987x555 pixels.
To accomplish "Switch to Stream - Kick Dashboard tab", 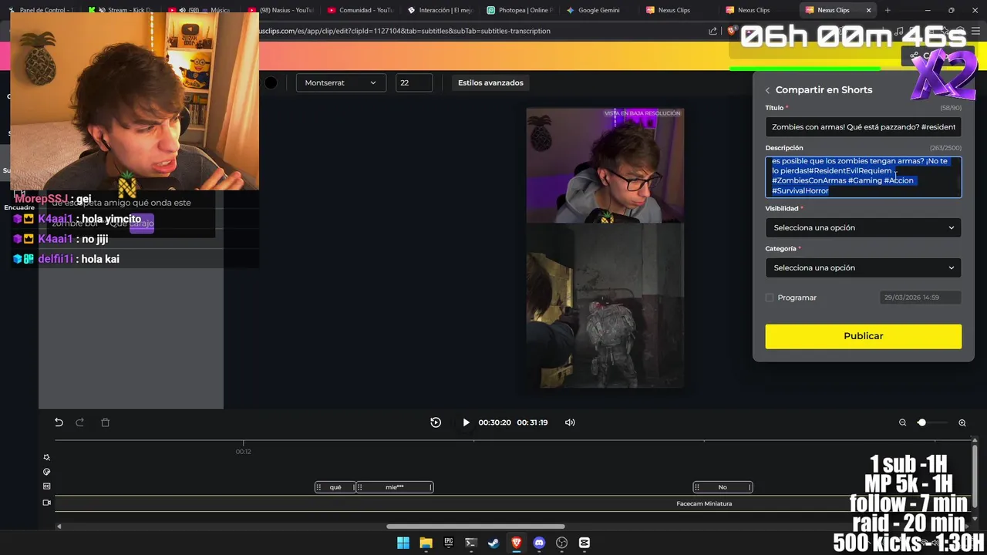I will (x=121, y=10).
